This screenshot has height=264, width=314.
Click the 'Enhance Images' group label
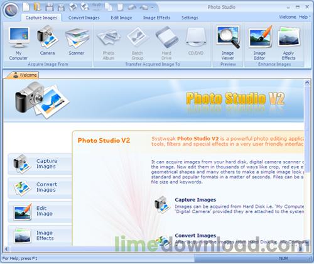click(274, 64)
